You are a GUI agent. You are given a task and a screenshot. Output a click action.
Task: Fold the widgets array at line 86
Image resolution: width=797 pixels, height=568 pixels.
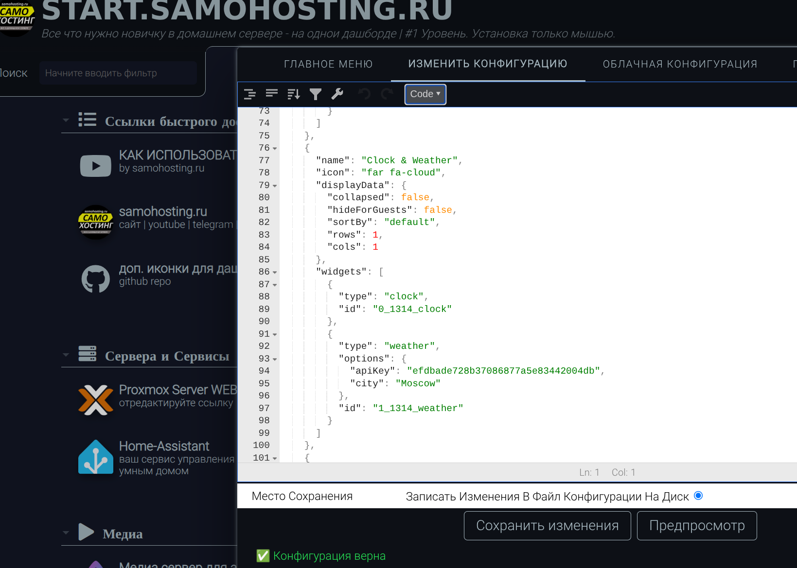(275, 273)
